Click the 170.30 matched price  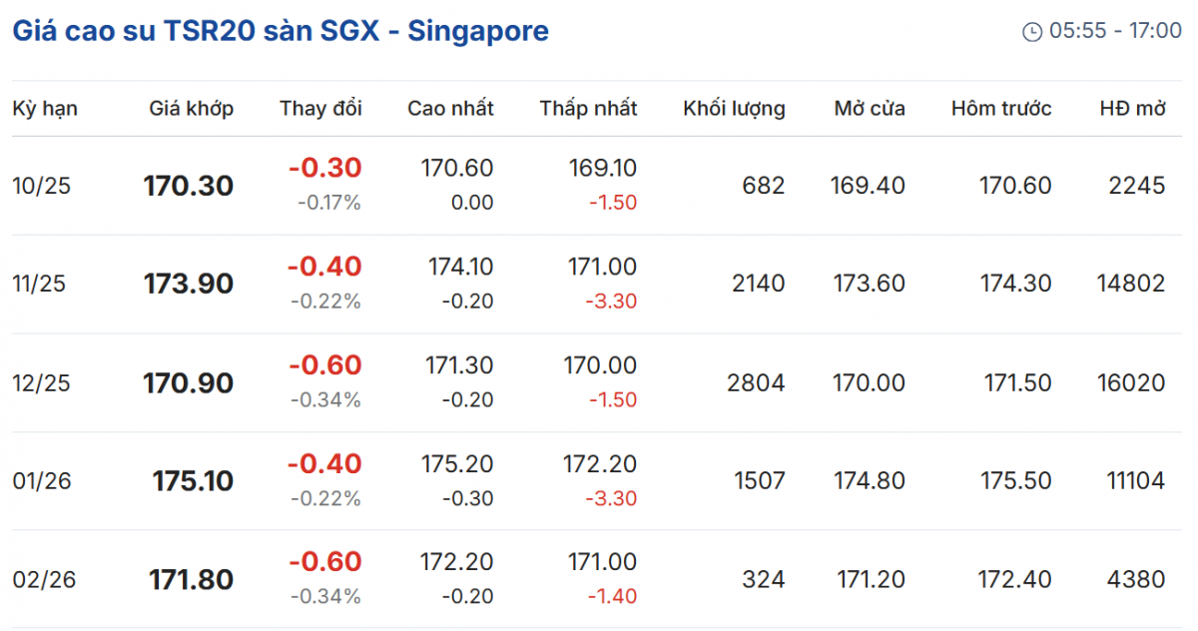pos(189,186)
